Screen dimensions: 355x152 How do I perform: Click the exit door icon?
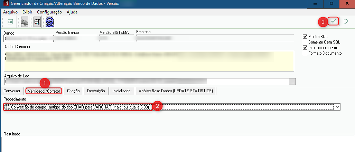[x=346, y=21]
